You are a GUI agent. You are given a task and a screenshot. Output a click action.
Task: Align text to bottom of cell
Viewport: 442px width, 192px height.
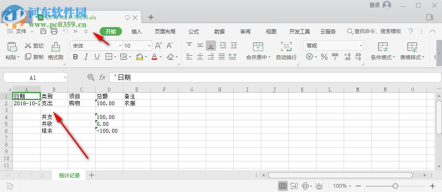point(211,46)
